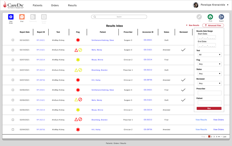Click yellow triangle flag in Bloomberg Draft row

[x=76, y=70]
